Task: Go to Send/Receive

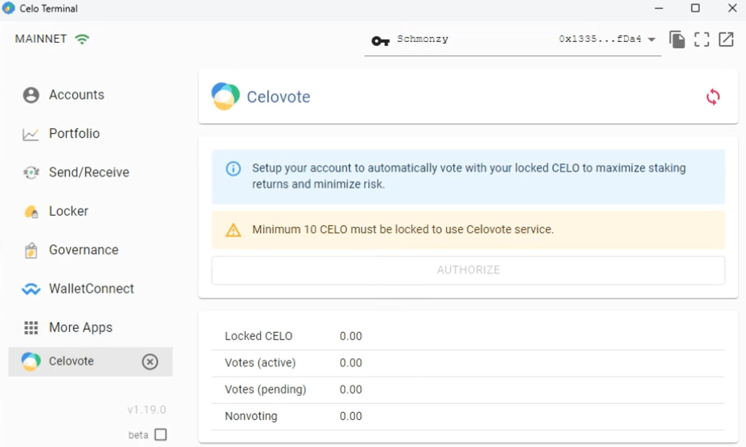Action: tap(90, 172)
